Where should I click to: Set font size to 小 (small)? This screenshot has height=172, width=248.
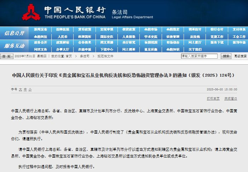click(30, 90)
